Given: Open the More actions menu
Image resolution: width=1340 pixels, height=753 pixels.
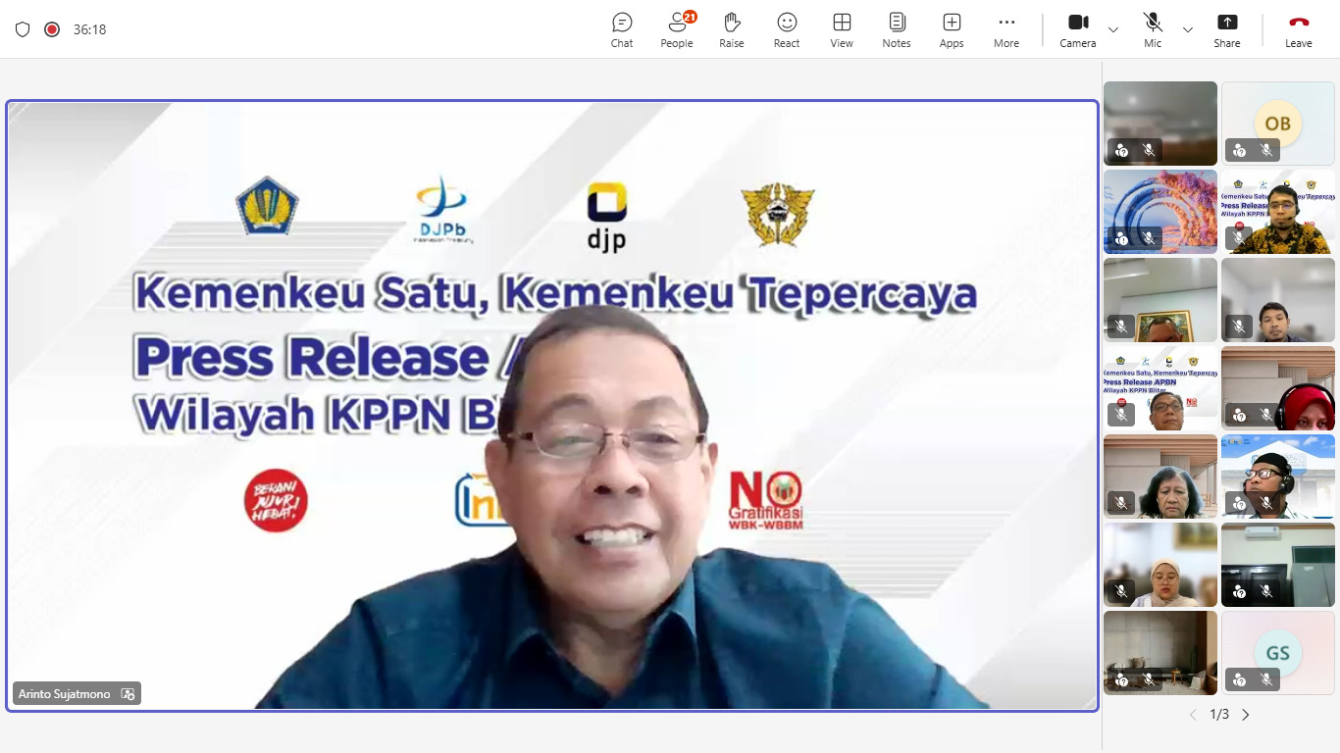Looking at the screenshot, I should 1006,29.
